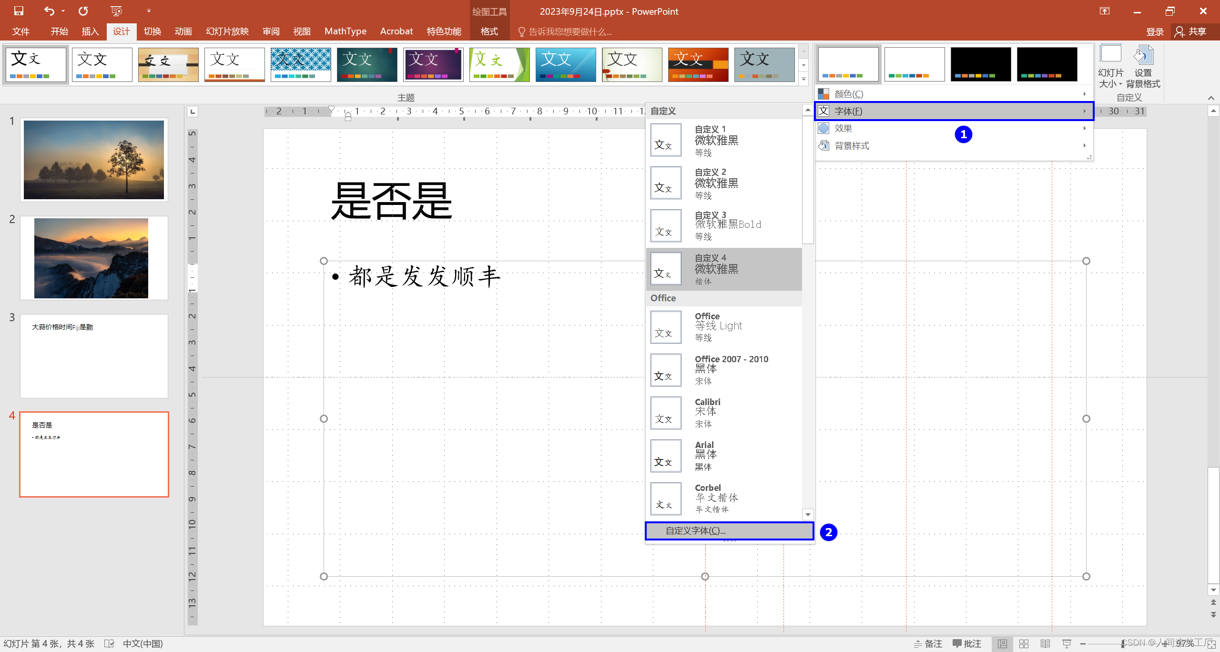Open the Animations (动画) ribbon tab
This screenshot has height=652, width=1220.
click(x=183, y=31)
